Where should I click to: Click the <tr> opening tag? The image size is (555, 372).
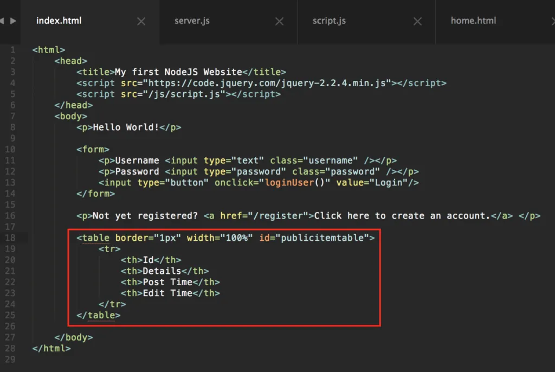coord(109,249)
